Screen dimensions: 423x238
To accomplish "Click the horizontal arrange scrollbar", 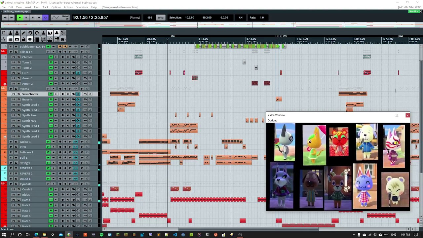I will [249, 229].
